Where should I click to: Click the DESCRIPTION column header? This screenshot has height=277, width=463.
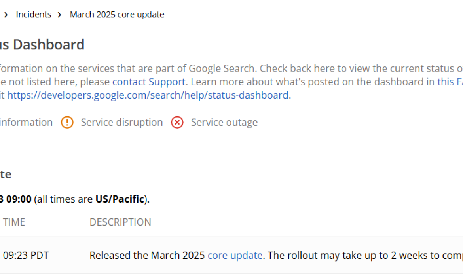(120, 222)
